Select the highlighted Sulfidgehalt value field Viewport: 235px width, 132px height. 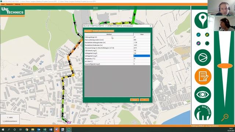(142, 56)
